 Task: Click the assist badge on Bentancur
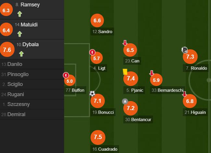click(x=125, y=101)
